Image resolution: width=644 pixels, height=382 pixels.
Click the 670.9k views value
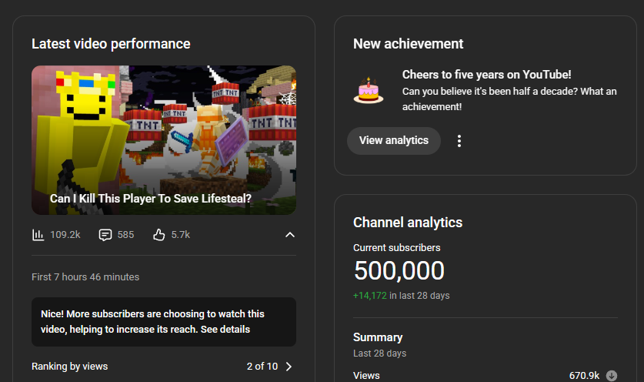coord(584,375)
